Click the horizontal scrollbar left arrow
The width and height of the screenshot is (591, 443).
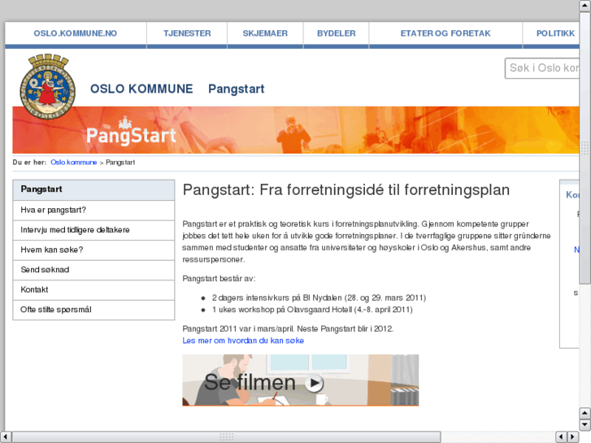[6, 436]
